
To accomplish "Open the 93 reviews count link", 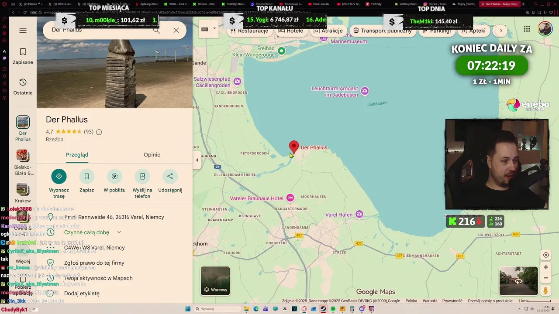I will click(x=89, y=132).
